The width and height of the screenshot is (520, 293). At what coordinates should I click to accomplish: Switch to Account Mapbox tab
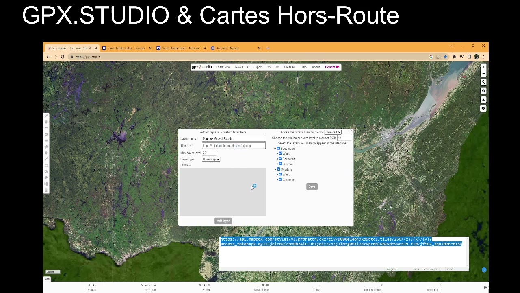236,48
